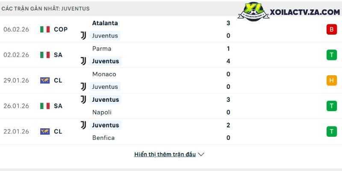Screen dimensions: 342x171
Task: Click the red B result badge
Action: [331, 29]
